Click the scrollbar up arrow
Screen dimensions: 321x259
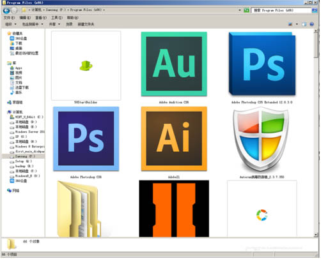click(x=316, y=31)
